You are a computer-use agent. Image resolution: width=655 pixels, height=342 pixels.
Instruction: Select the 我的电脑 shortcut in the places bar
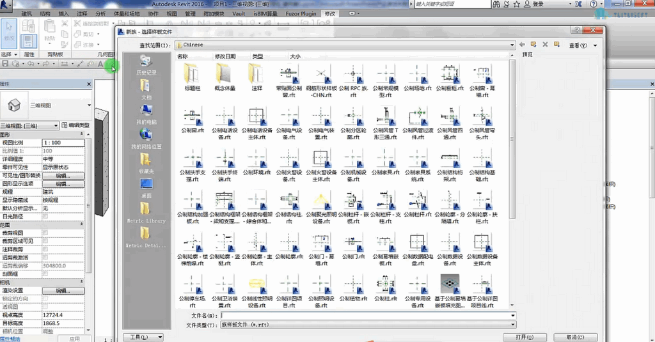[x=146, y=115]
